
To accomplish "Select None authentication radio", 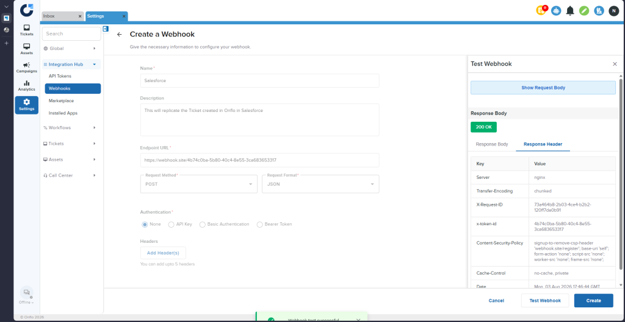I will [x=145, y=225].
